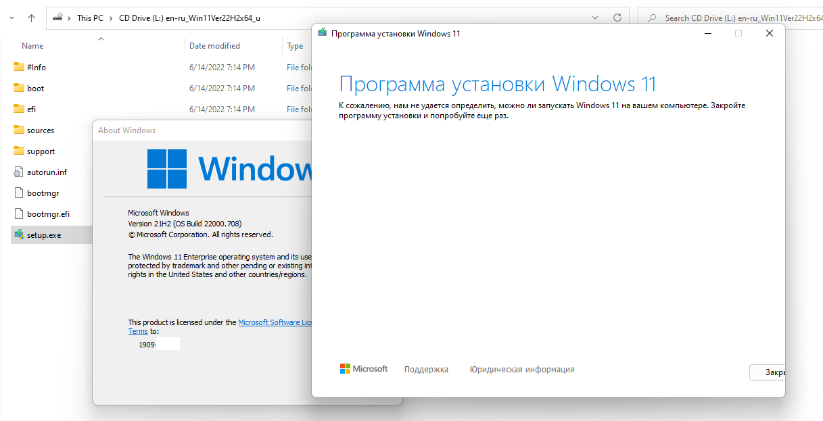Close the Windows 11 setup window
823x421 pixels.
(770, 33)
